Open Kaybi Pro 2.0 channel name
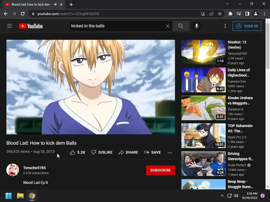 [x=237, y=137]
